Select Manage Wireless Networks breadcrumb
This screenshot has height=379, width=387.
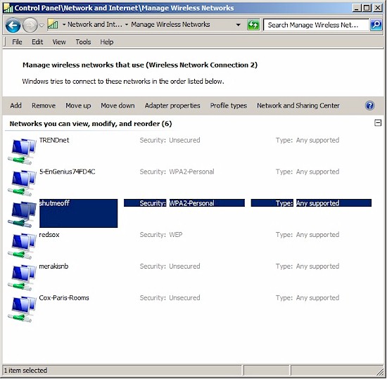[x=170, y=25]
